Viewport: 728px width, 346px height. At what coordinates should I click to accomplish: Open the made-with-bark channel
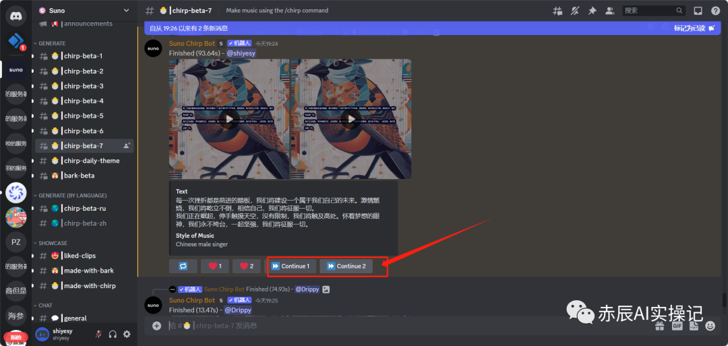(x=84, y=271)
